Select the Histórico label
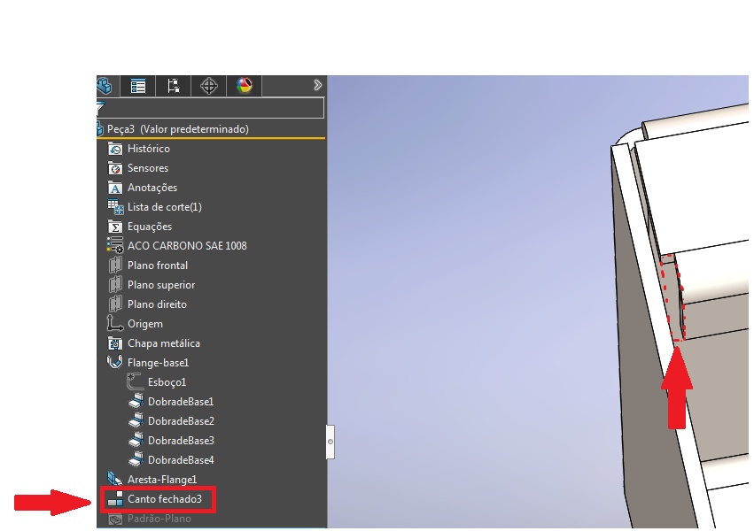 click(149, 149)
